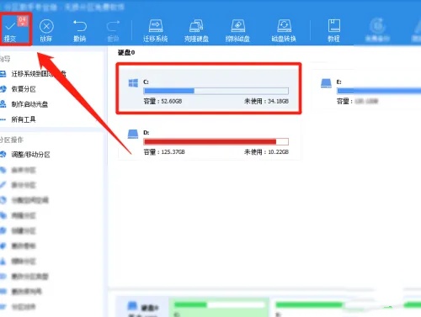421x317 pixels.
Task: Choose the 分配空闲空间 allocate free space operation
Action: click(x=24, y=200)
